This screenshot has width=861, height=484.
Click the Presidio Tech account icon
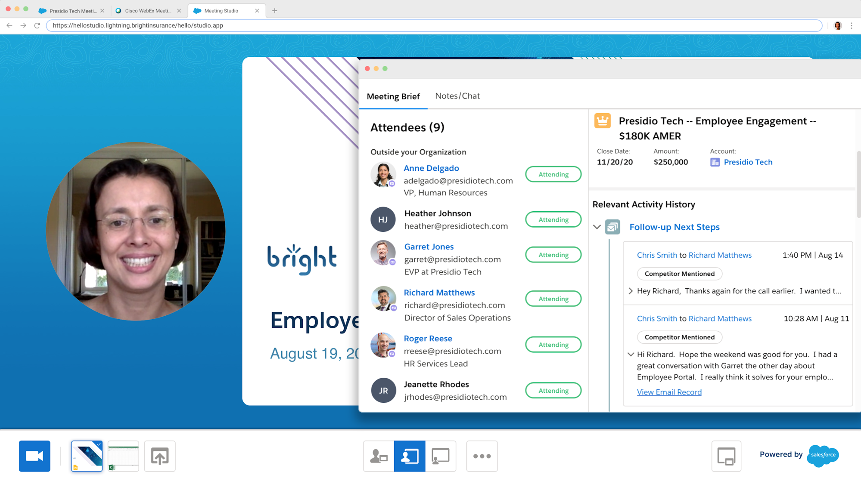[x=715, y=162]
